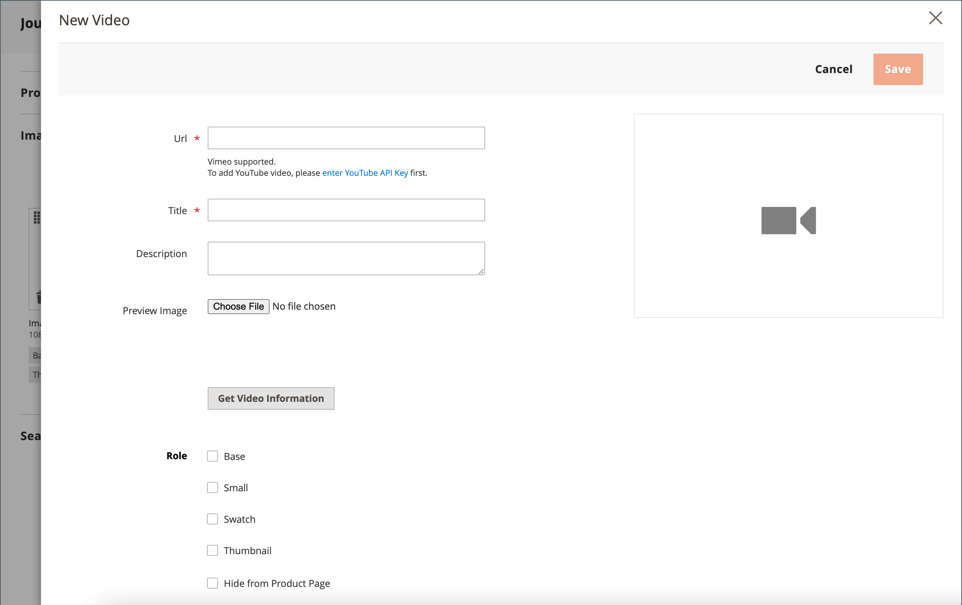Screen dimensions: 962x605
Task: Close the New Video dialog with X
Action: pyautogui.click(x=935, y=18)
